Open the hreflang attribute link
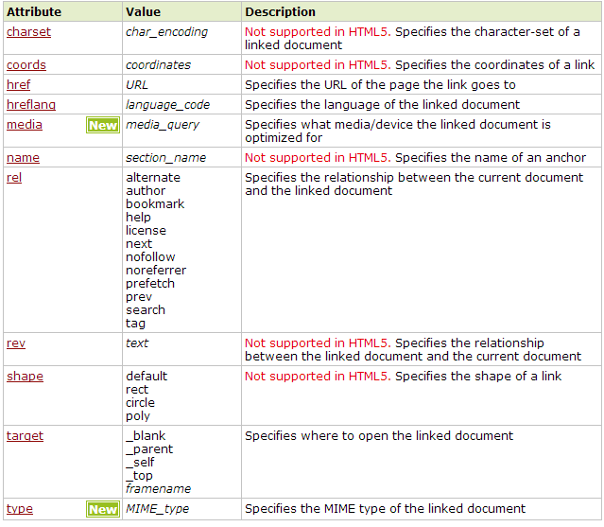 tap(31, 105)
